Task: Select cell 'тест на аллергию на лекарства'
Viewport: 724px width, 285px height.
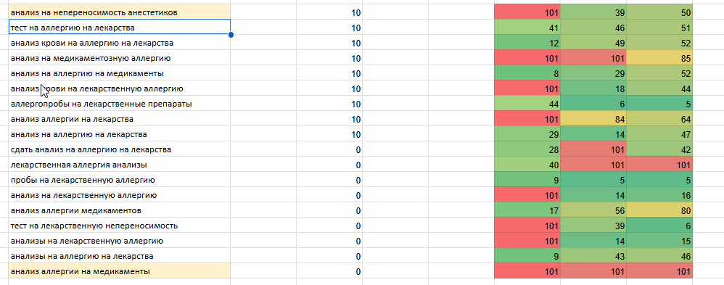Action: coord(119,28)
